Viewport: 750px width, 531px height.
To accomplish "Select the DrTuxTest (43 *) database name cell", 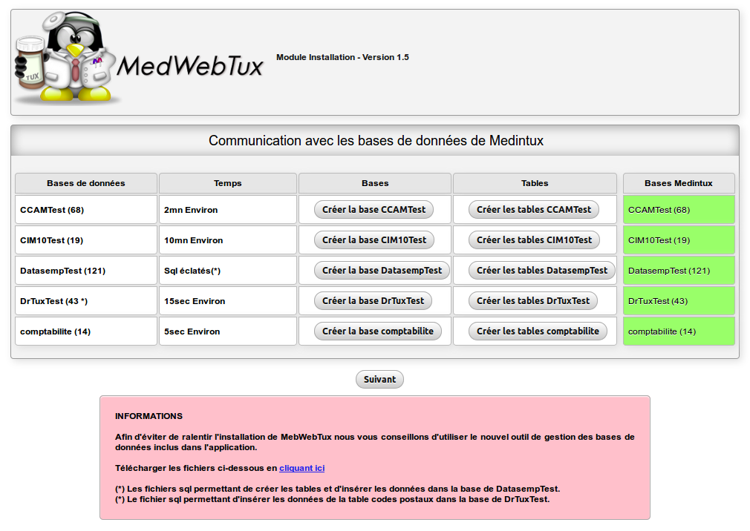I will [86, 301].
